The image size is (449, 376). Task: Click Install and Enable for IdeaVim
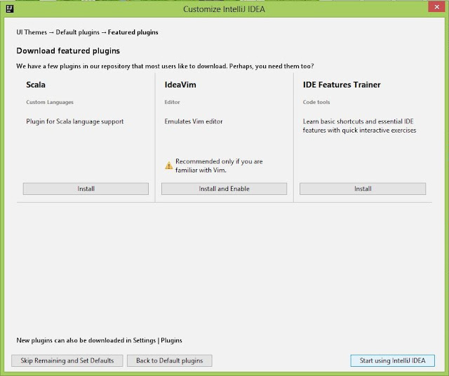coord(224,189)
